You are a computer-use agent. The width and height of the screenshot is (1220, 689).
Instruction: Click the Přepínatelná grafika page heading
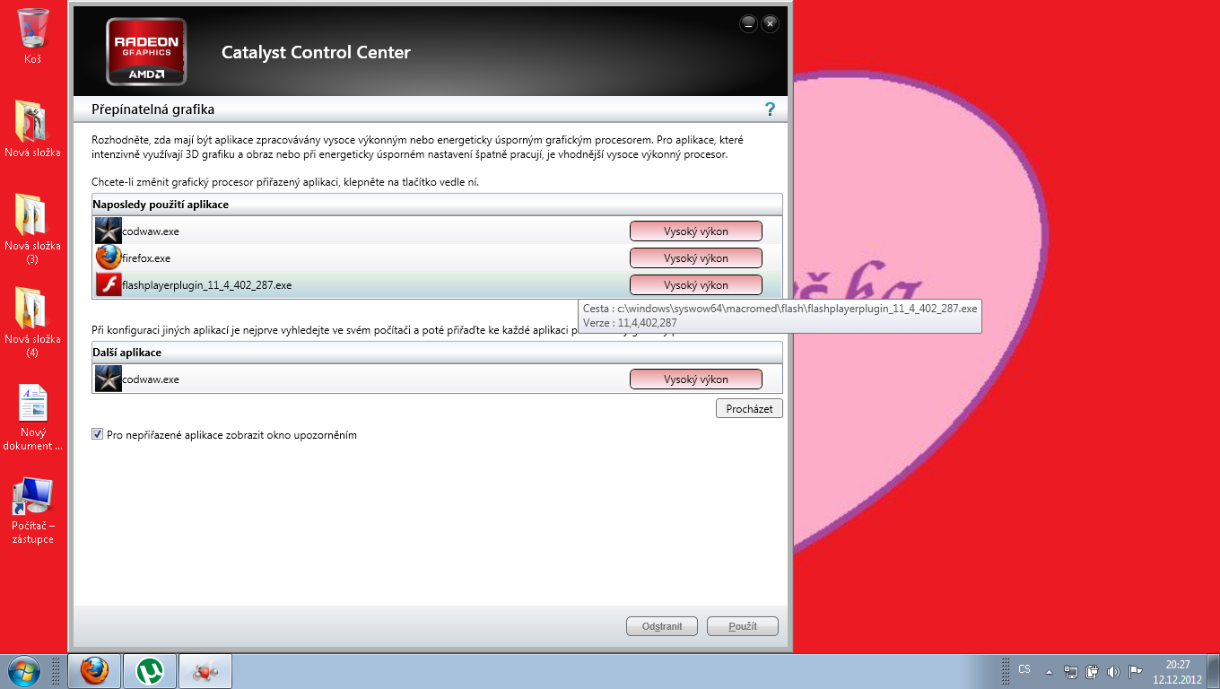pyautogui.click(x=152, y=109)
